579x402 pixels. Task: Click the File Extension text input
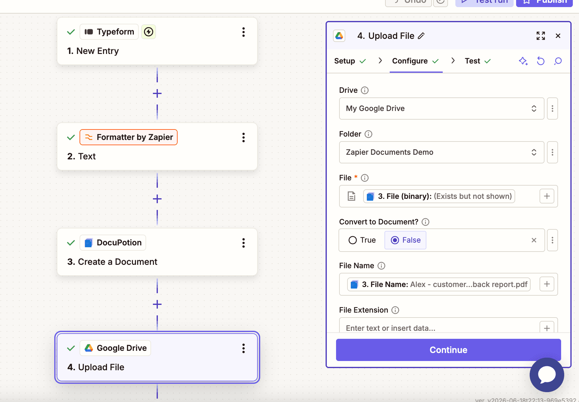click(x=439, y=327)
